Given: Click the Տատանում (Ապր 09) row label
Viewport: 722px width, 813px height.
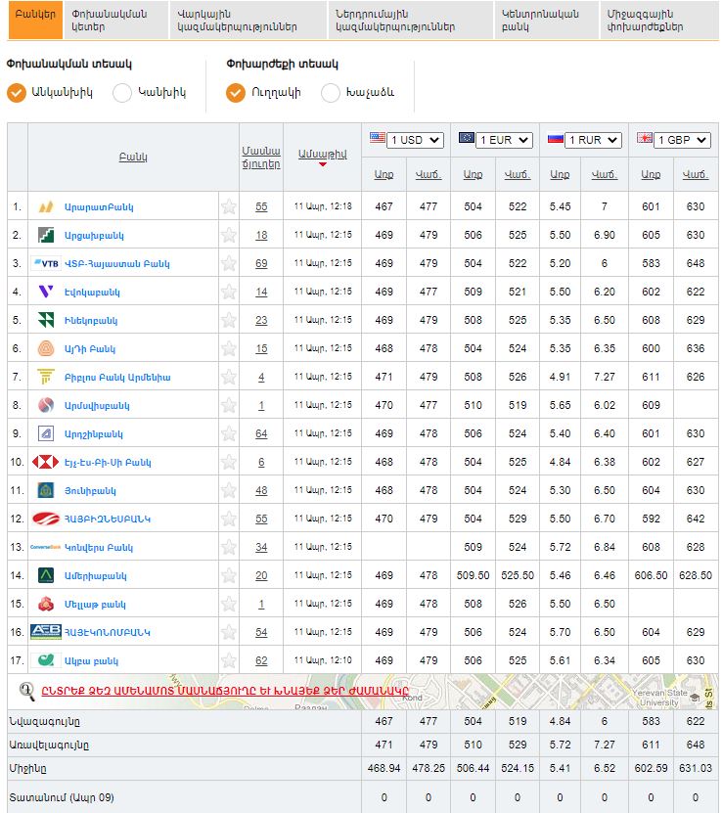Looking at the screenshot, I should (62, 797).
